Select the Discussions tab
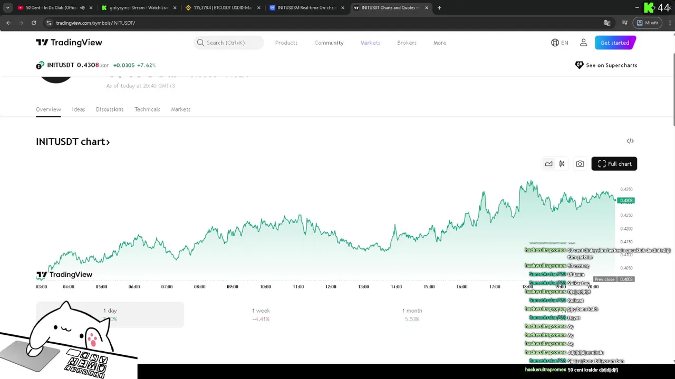The height and width of the screenshot is (379, 675). click(x=110, y=109)
